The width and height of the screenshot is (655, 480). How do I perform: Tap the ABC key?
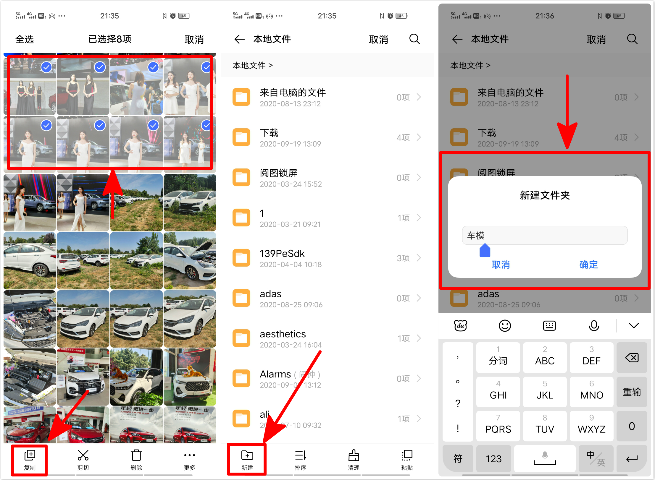[545, 358]
